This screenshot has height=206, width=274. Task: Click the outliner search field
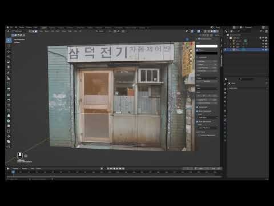click(x=247, y=31)
